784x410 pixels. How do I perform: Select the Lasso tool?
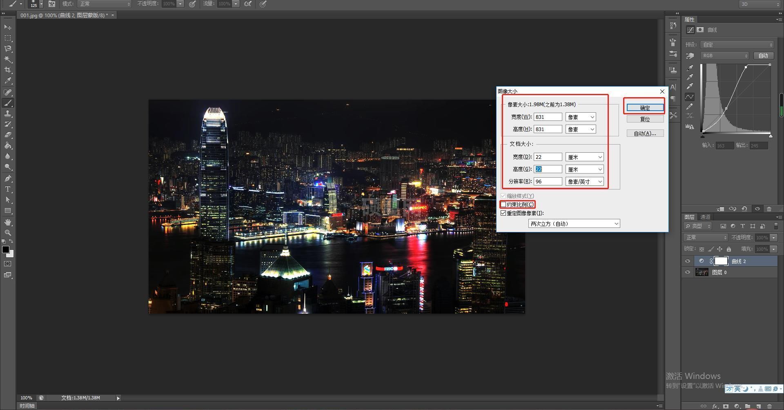coord(8,49)
